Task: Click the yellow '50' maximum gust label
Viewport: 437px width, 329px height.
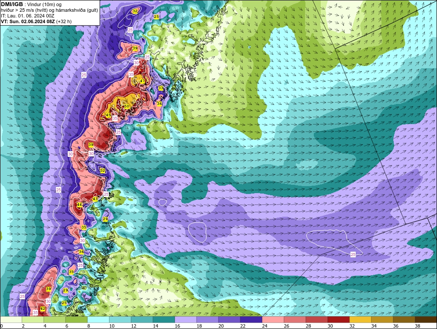Action: pyautogui.click(x=127, y=106)
